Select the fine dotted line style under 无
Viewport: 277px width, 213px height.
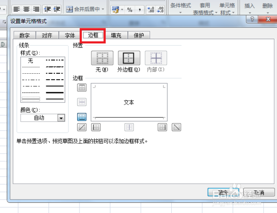pyautogui.click(x=31, y=67)
